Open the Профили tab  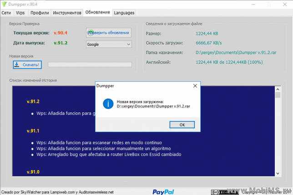click(x=40, y=13)
